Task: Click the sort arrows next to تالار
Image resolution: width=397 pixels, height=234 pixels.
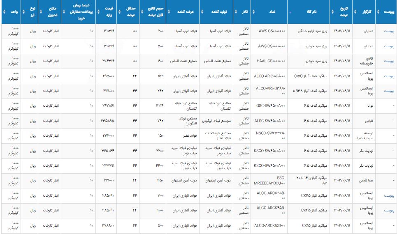Action: tap(236, 12)
